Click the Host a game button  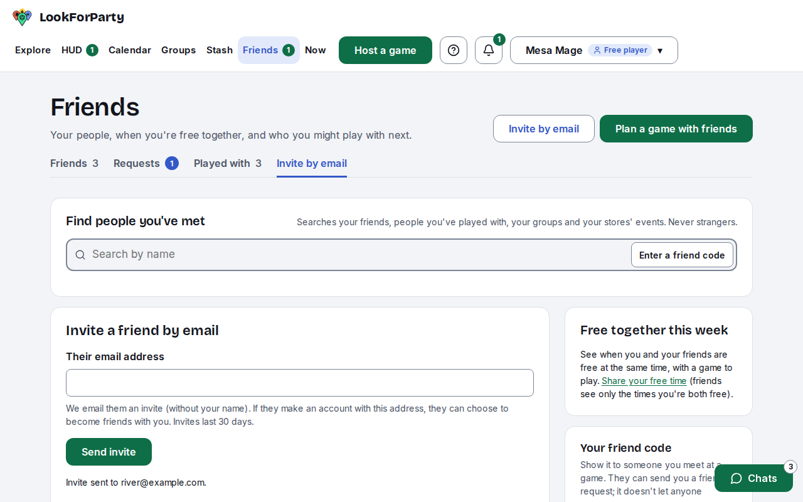tap(385, 50)
